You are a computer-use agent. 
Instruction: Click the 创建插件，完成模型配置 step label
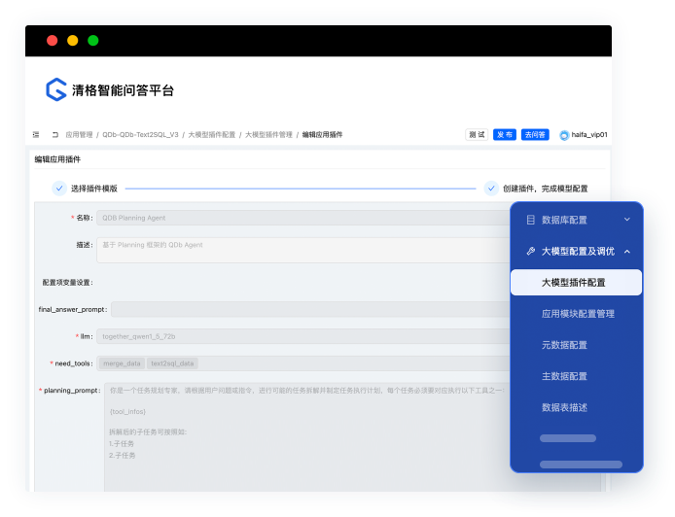click(x=546, y=189)
